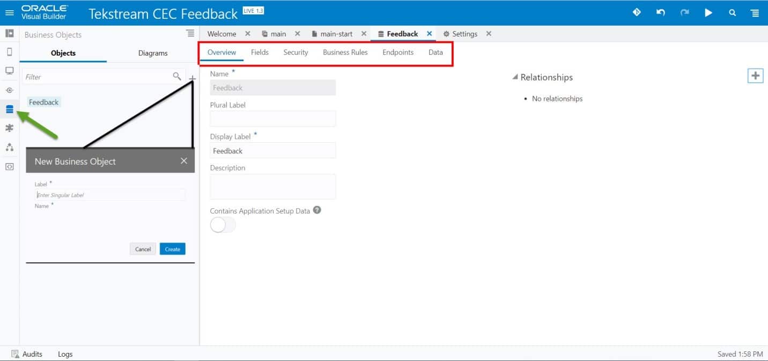Undo the last change
This screenshot has width=768, height=361.
tap(661, 12)
